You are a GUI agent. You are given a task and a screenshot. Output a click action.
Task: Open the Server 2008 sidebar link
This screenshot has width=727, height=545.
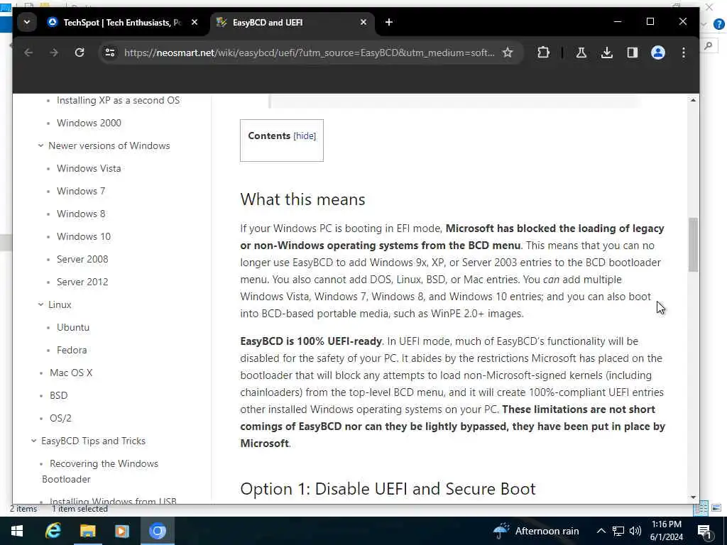[x=82, y=259]
